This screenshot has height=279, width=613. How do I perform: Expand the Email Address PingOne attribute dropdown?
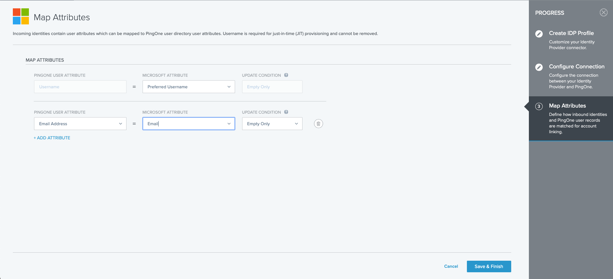[80, 124]
